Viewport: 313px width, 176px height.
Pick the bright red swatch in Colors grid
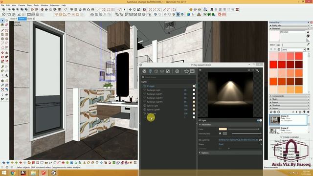[x=273, y=65]
